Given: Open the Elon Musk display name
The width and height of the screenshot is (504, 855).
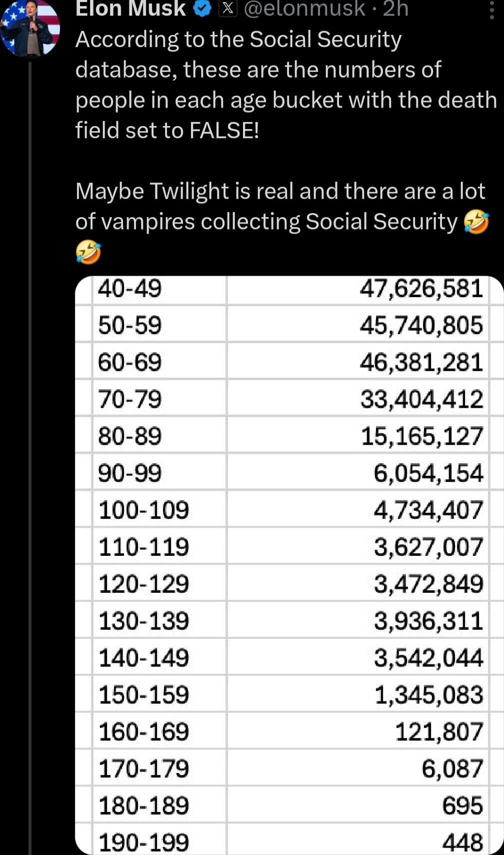Looking at the screenshot, I should [131, 9].
